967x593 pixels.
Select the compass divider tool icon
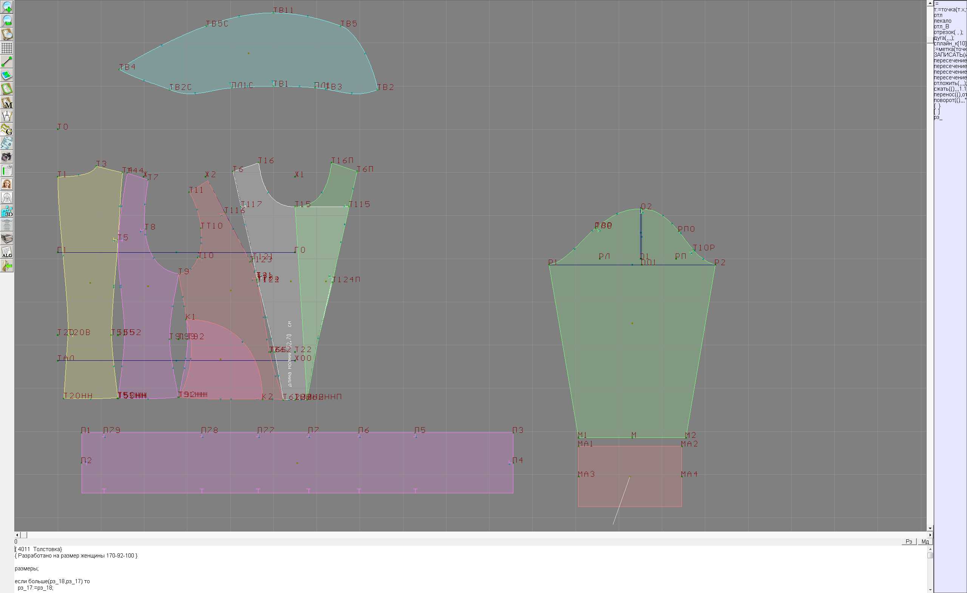coord(7,116)
